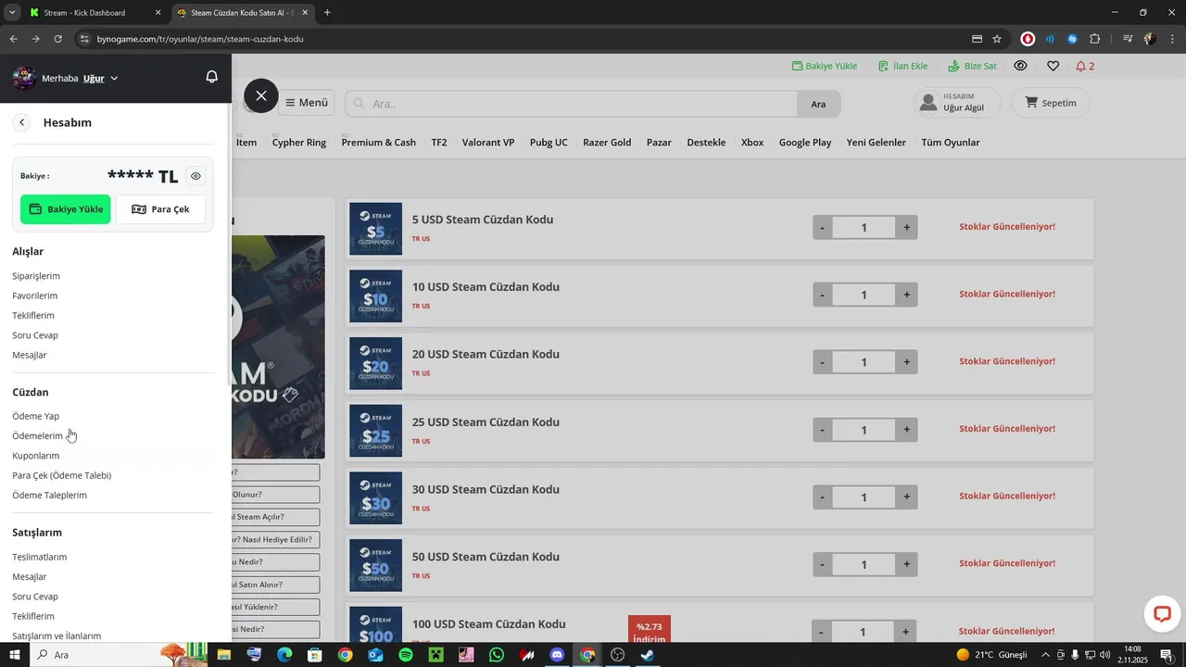Viewport: 1186px width, 667px height.
Task: Decrease quantity for 10 USD Steam code
Action: tap(822, 295)
